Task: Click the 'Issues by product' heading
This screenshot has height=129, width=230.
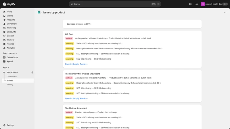Action: point(54,12)
